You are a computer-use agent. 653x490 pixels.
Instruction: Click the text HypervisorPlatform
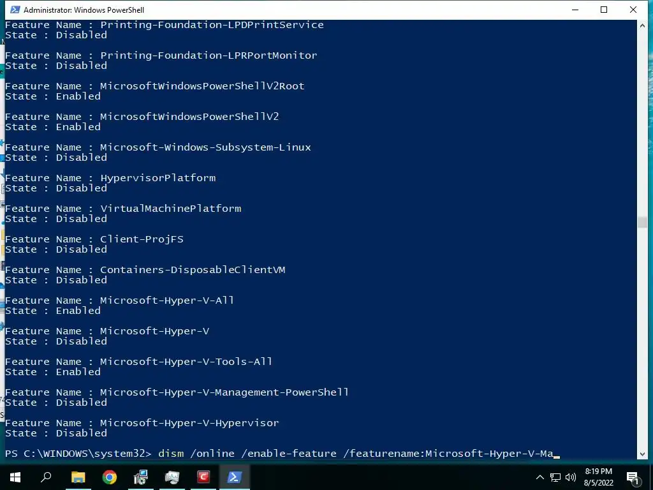click(158, 178)
